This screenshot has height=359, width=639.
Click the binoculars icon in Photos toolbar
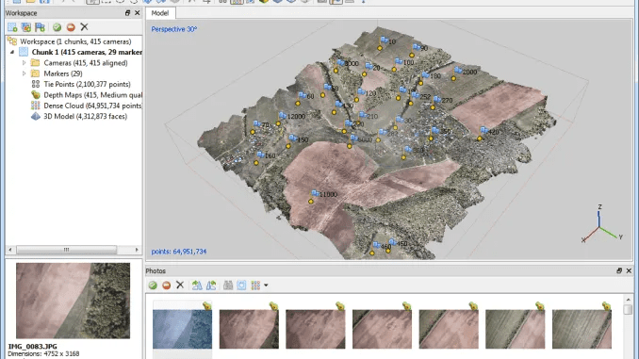pyautogui.click(x=228, y=286)
